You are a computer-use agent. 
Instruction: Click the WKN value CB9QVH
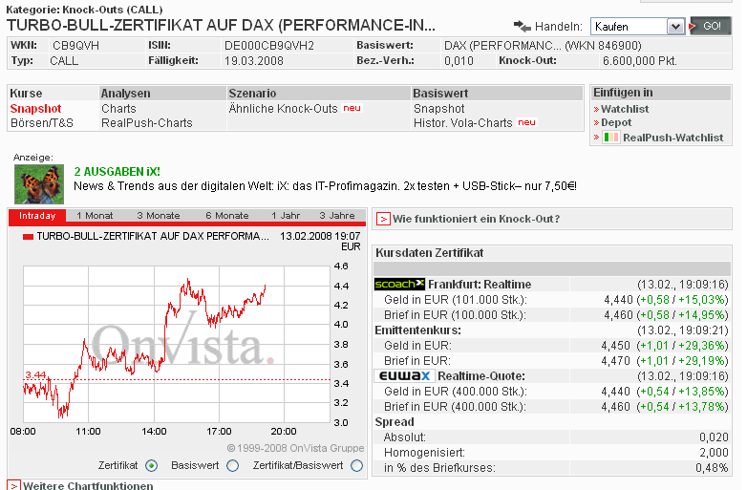tap(75, 46)
